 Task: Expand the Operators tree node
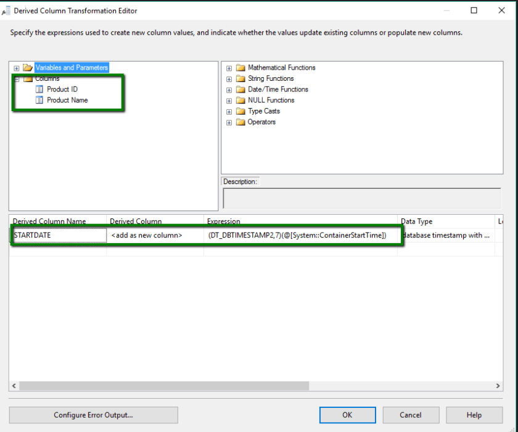point(229,122)
